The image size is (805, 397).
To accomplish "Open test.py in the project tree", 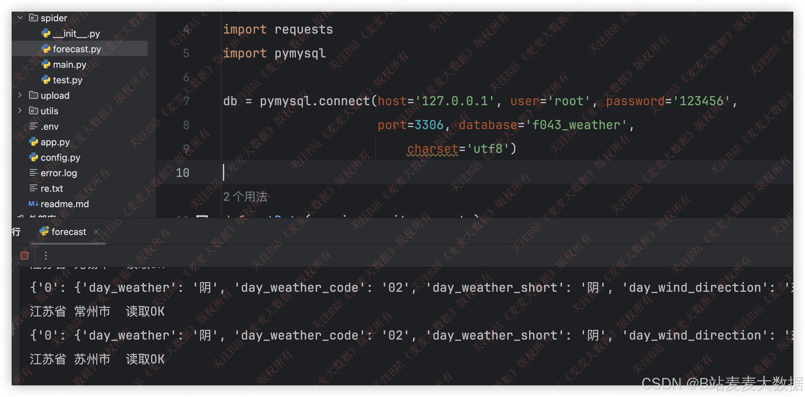I will click(x=68, y=80).
